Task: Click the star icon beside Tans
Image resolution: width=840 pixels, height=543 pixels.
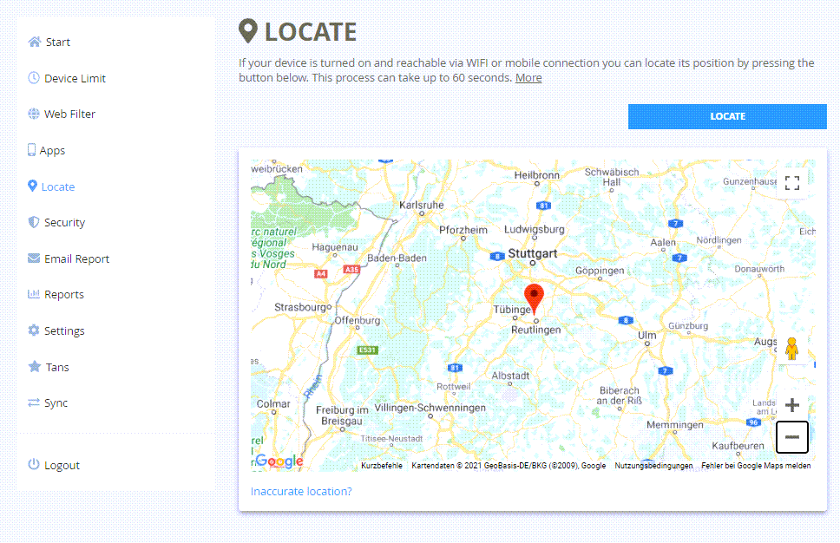Action: click(x=35, y=366)
